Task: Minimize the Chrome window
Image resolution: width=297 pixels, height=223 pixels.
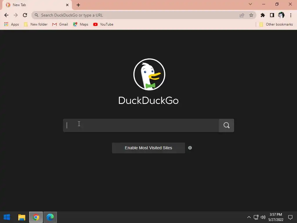Action: pyautogui.click(x=264, y=4)
